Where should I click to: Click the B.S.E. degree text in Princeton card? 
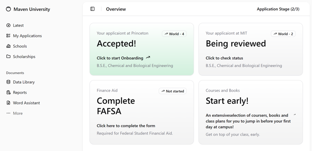[135, 65]
